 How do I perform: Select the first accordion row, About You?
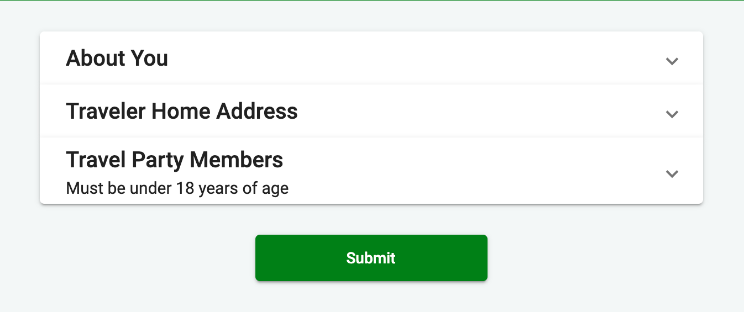371,59
